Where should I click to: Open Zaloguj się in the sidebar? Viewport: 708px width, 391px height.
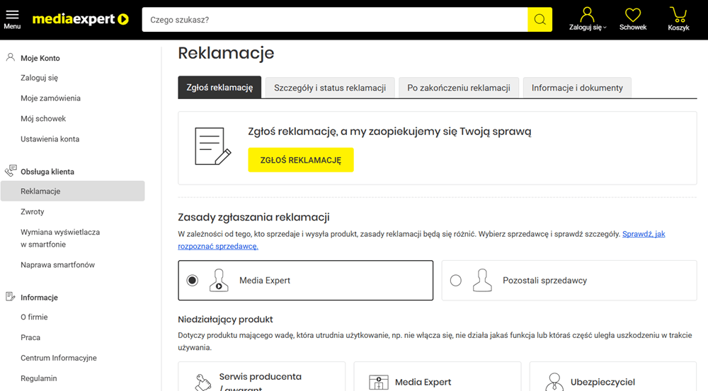pyautogui.click(x=39, y=78)
